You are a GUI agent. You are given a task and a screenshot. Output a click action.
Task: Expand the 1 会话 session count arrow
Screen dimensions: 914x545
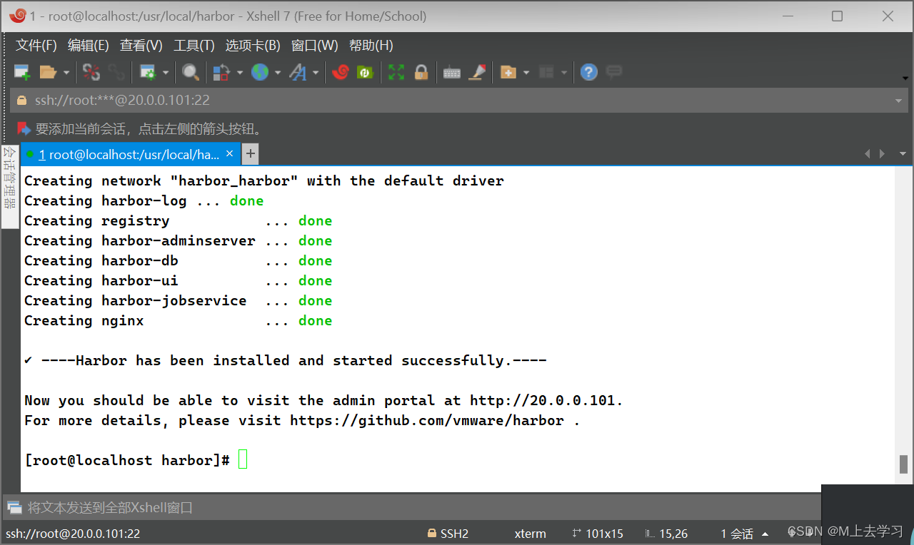pyautogui.click(x=765, y=534)
